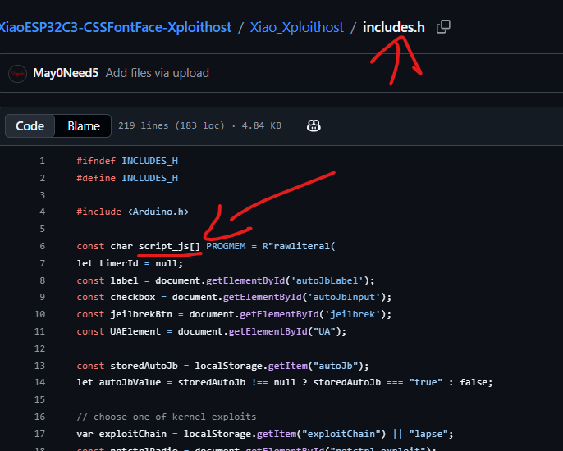Select line number 14 in the gutter
The height and width of the screenshot is (451, 563).
(x=39, y=382)
